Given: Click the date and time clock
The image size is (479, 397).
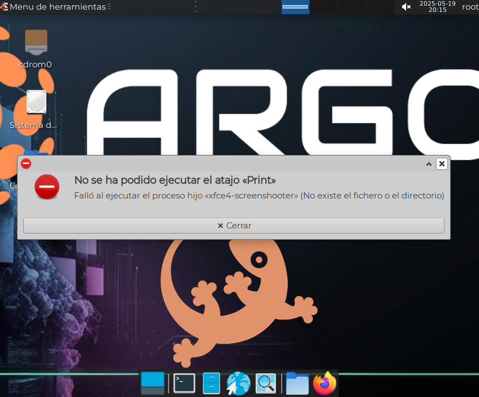Looking at the screenshot, I should coord(437,7).
